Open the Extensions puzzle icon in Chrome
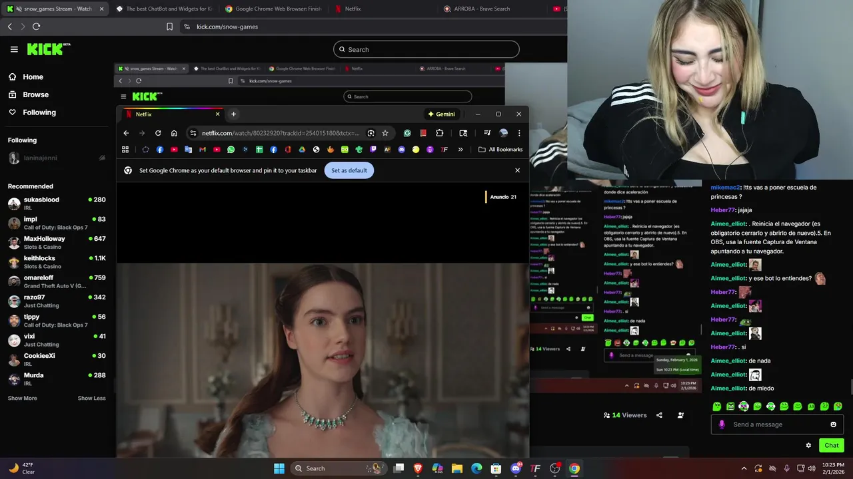 point(439,133)
